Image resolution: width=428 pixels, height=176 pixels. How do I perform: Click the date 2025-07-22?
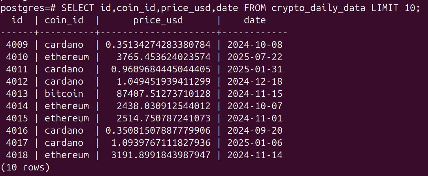(255, 57)
